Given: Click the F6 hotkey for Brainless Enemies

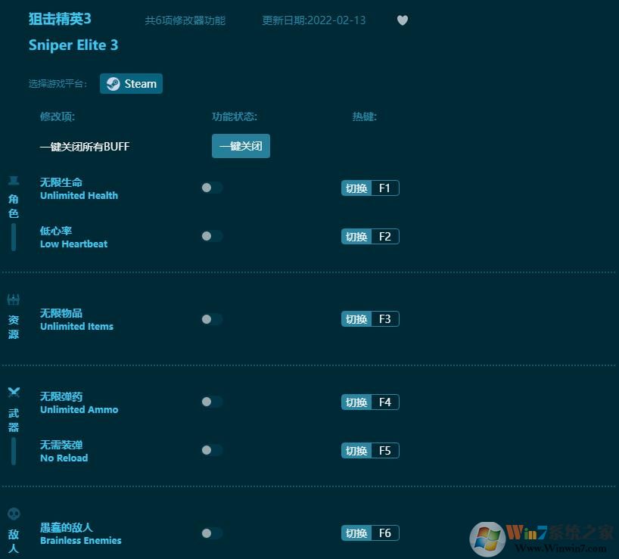Looking at the screenshot, I should coord(385,533).
